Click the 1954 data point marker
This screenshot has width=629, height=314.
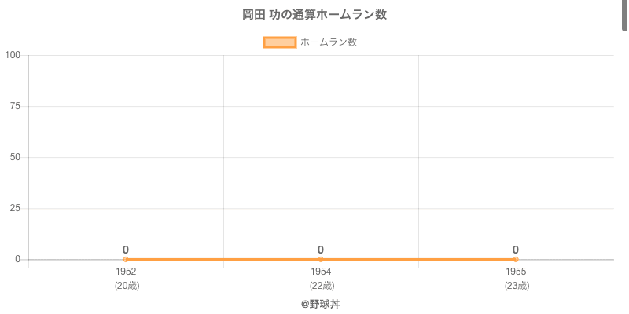[x=321, y=259]
